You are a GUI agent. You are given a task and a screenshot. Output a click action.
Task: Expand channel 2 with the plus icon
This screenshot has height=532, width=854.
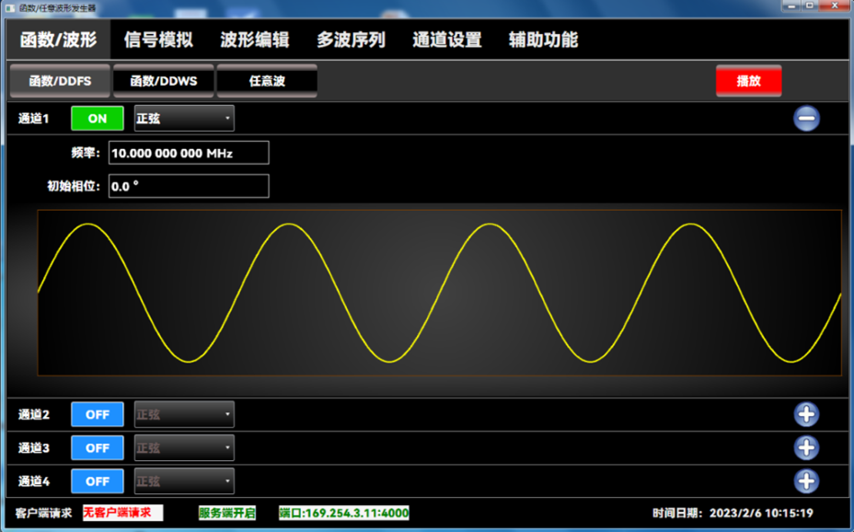(x=806, y=414)
